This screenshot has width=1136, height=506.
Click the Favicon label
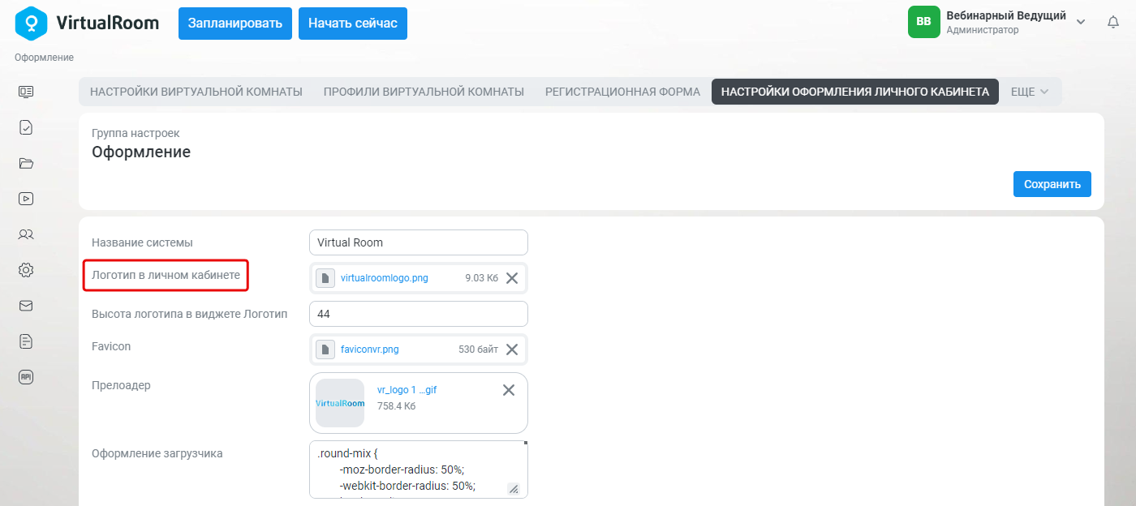[x=111, y=346]
